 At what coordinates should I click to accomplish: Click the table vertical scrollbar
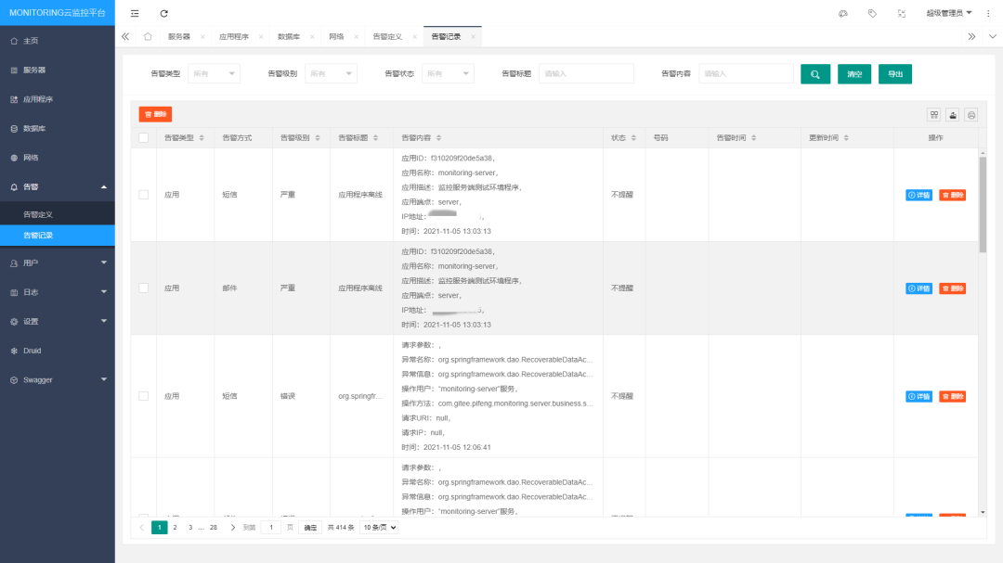tap(983, 204)
